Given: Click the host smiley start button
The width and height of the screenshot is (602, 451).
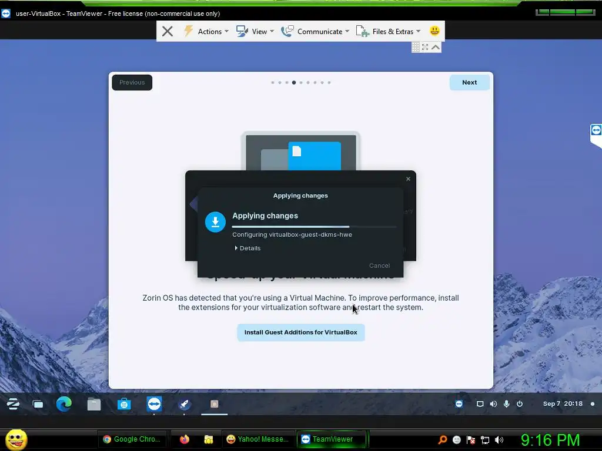Looking at the screenshot, I should pos(16,439).
